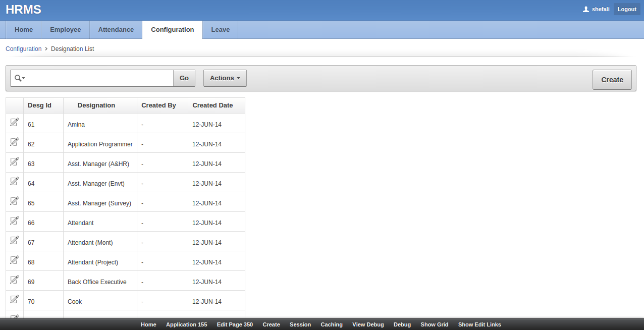
Task: Click the edit icon for Amina row
Action: tap(15, 122)
